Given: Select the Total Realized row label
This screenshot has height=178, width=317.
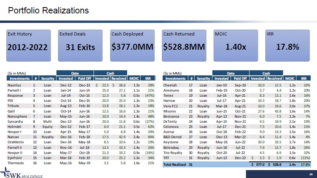Looking at the screenshot, I should coord(174,164).
